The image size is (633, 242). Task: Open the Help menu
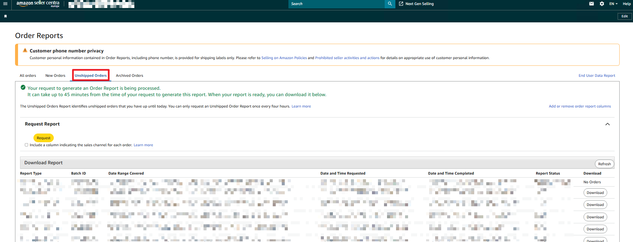point(627,4)
